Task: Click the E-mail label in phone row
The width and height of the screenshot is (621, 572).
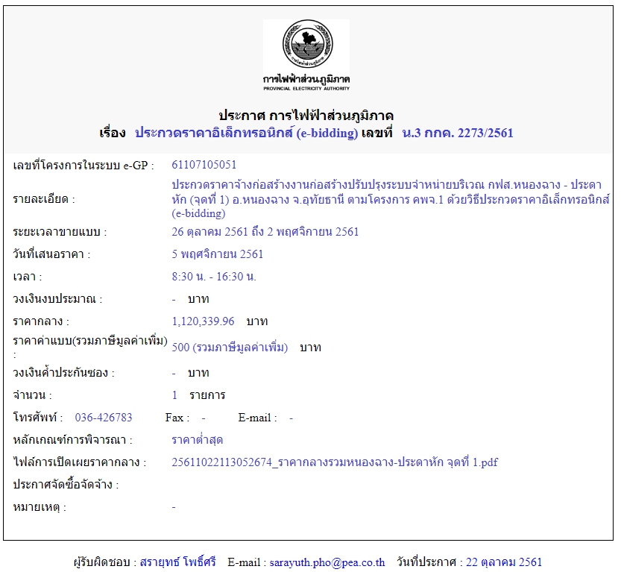Action: point(257,418)
